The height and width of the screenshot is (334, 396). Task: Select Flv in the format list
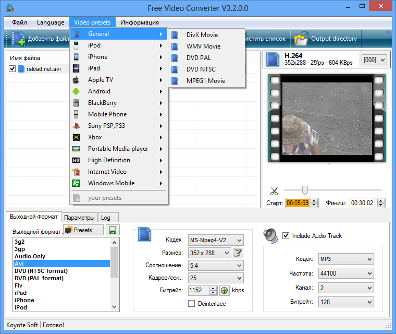[x=61, y=285]
